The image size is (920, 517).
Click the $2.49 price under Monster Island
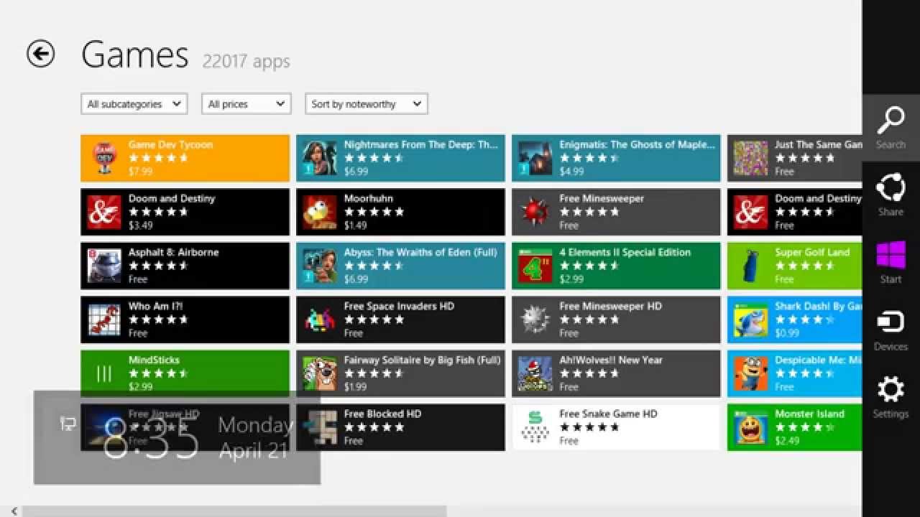(x=787, y=441)
